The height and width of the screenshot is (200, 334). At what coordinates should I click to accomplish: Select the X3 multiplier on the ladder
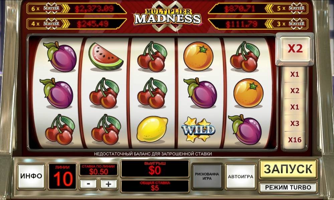click(x=295, y=123)
